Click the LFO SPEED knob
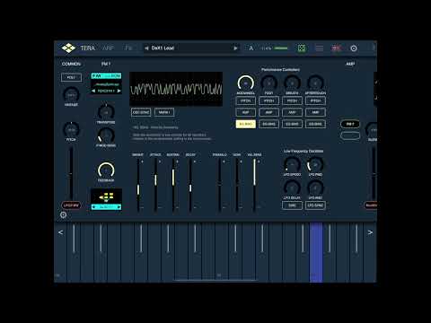The width and height of the screenshot is (431, 323). [292, 164]
